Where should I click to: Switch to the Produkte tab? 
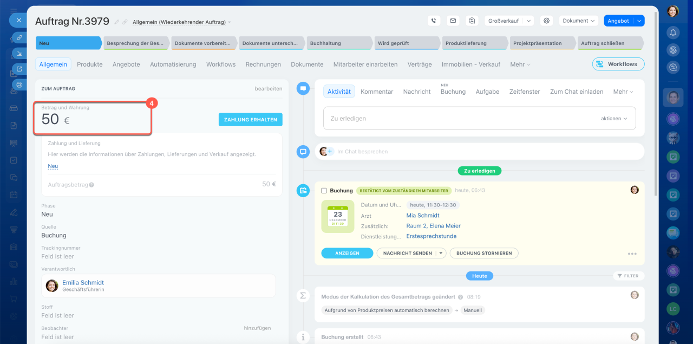pos(89,64)
